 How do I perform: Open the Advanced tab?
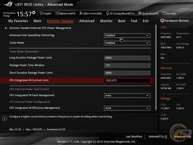(x=87, y=21)
